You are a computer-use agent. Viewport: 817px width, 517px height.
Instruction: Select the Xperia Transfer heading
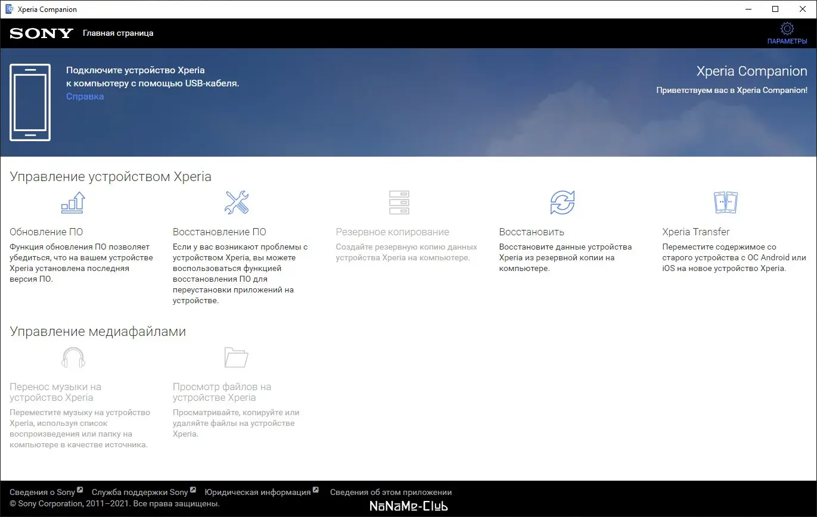pos(696,232)
